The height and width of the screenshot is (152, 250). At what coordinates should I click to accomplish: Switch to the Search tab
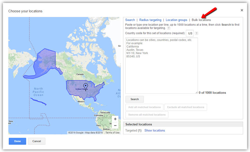[x=130, y=20]
